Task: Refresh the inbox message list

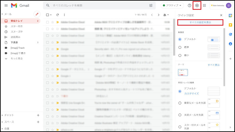Action: pos(58,15)
